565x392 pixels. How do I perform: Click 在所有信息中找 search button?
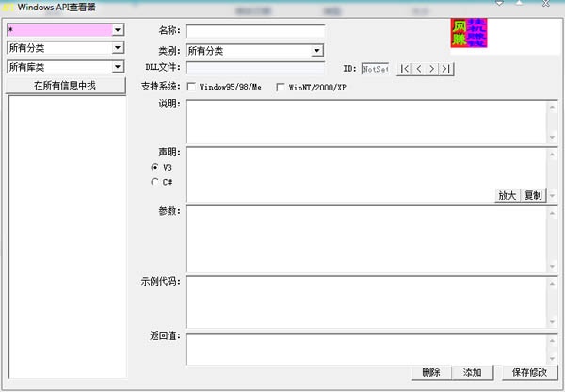tap(65, 86)
